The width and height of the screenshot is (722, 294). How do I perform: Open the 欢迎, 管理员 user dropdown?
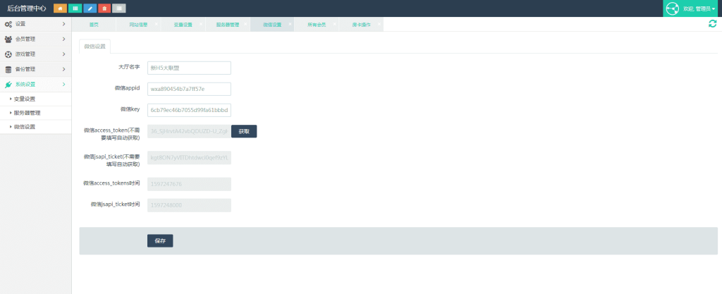pos(699,9)
